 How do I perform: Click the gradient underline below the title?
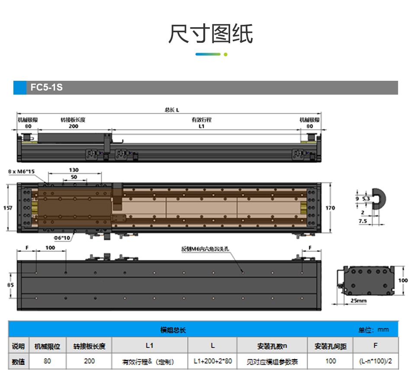(x=211, y=54)
